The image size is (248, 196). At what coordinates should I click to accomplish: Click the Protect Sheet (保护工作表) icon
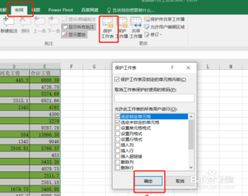click(107, 28)
